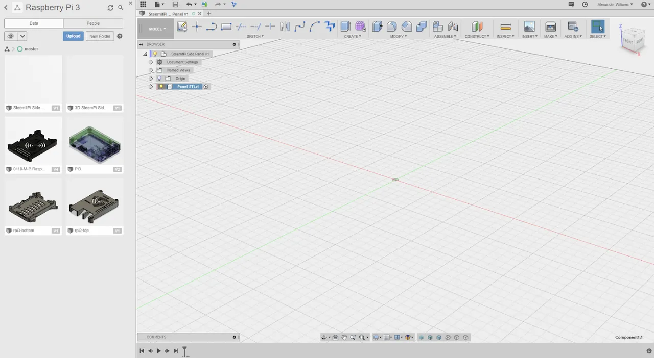Toggle visibility bulb of SteemitPi Side Panel v1
The height and width of the screenshot is (358, 654).
(155, 54)
